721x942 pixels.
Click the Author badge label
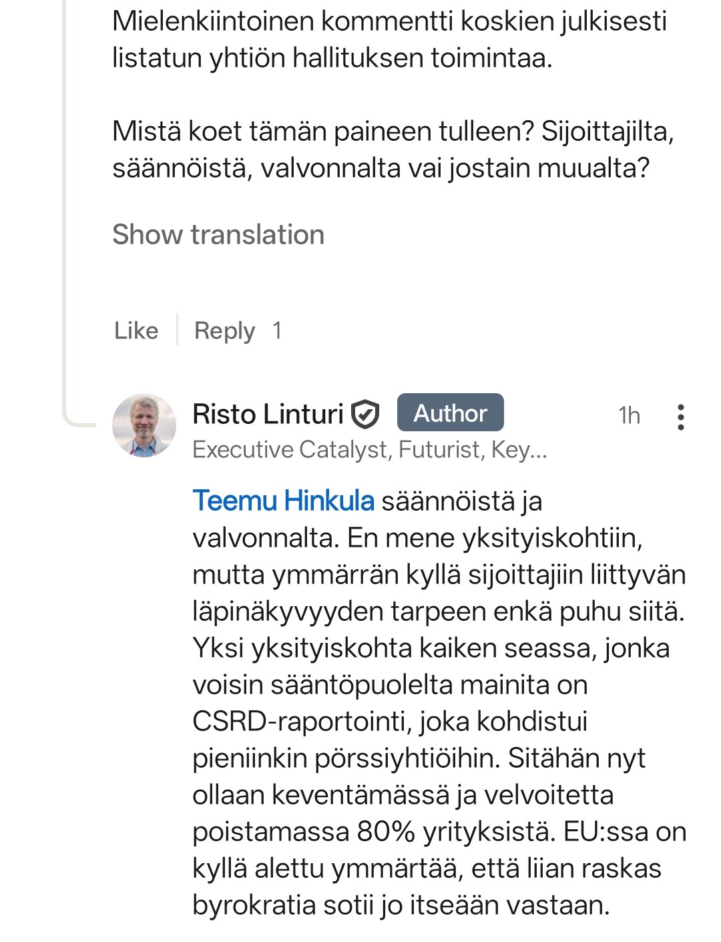point(450,413)
